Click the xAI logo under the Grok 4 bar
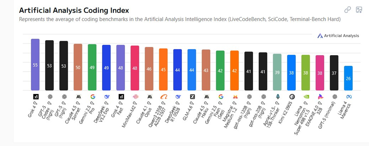Image resolution: width=369 pixels, height=146 pixels. (x=35, y=97)
